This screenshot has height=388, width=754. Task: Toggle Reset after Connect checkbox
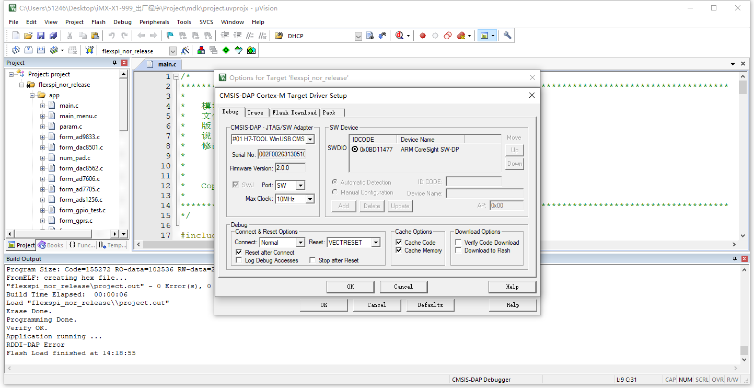pyautogui.click(x=265, y=253)
